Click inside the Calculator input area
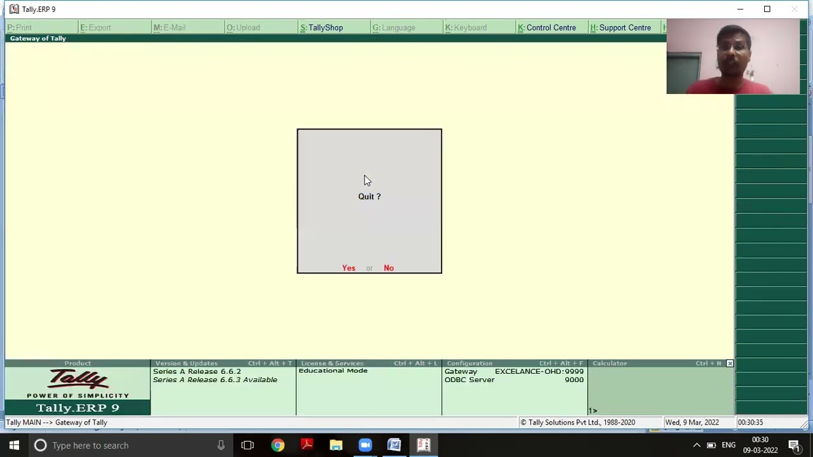Image resolution: width=813 pixels, height=457 pixels. pyautogui.click(x=661, y=391)
